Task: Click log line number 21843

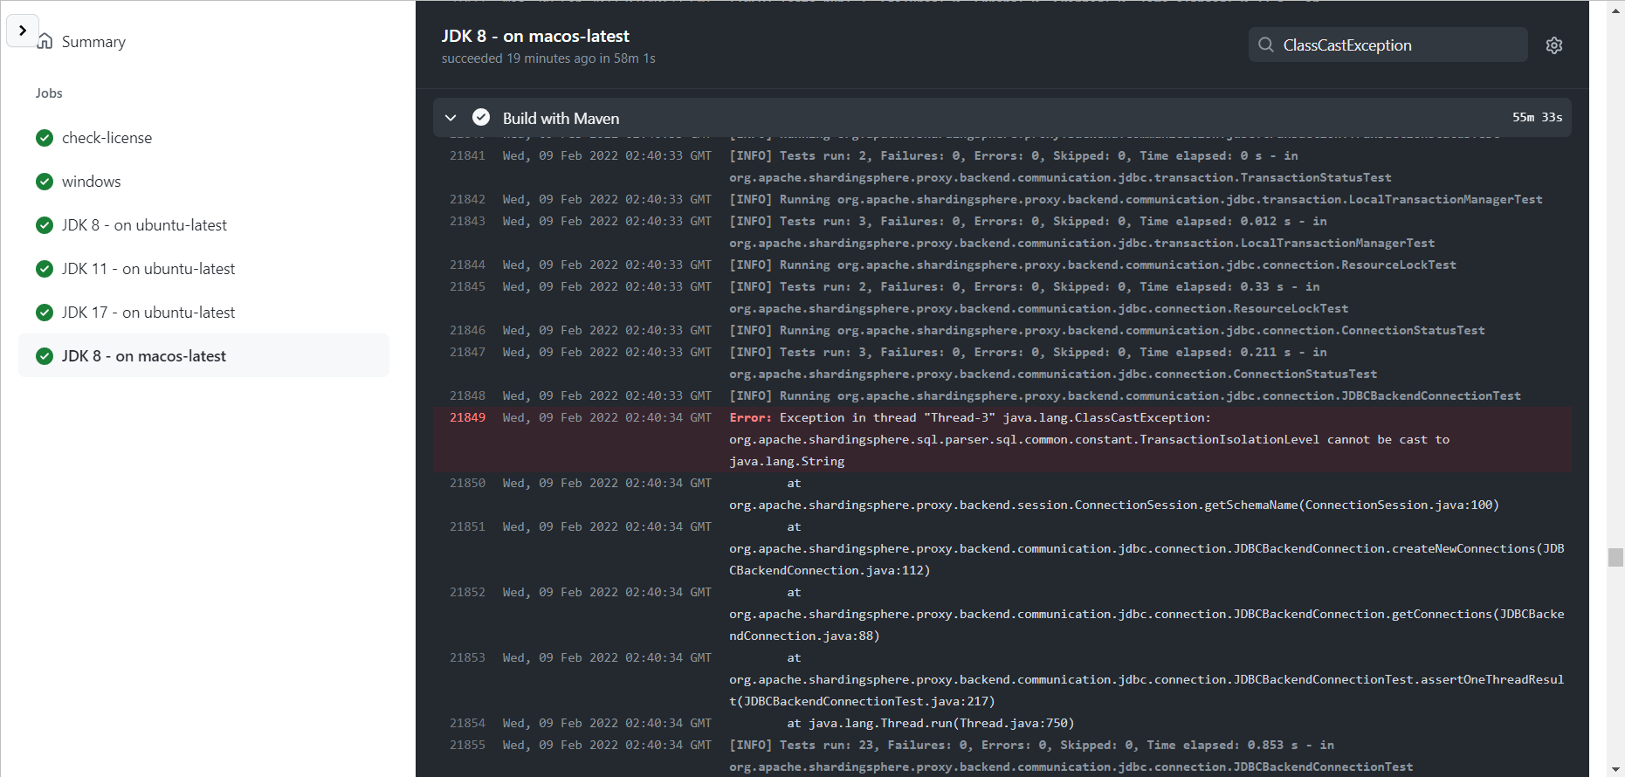Action: click(467, 221)
